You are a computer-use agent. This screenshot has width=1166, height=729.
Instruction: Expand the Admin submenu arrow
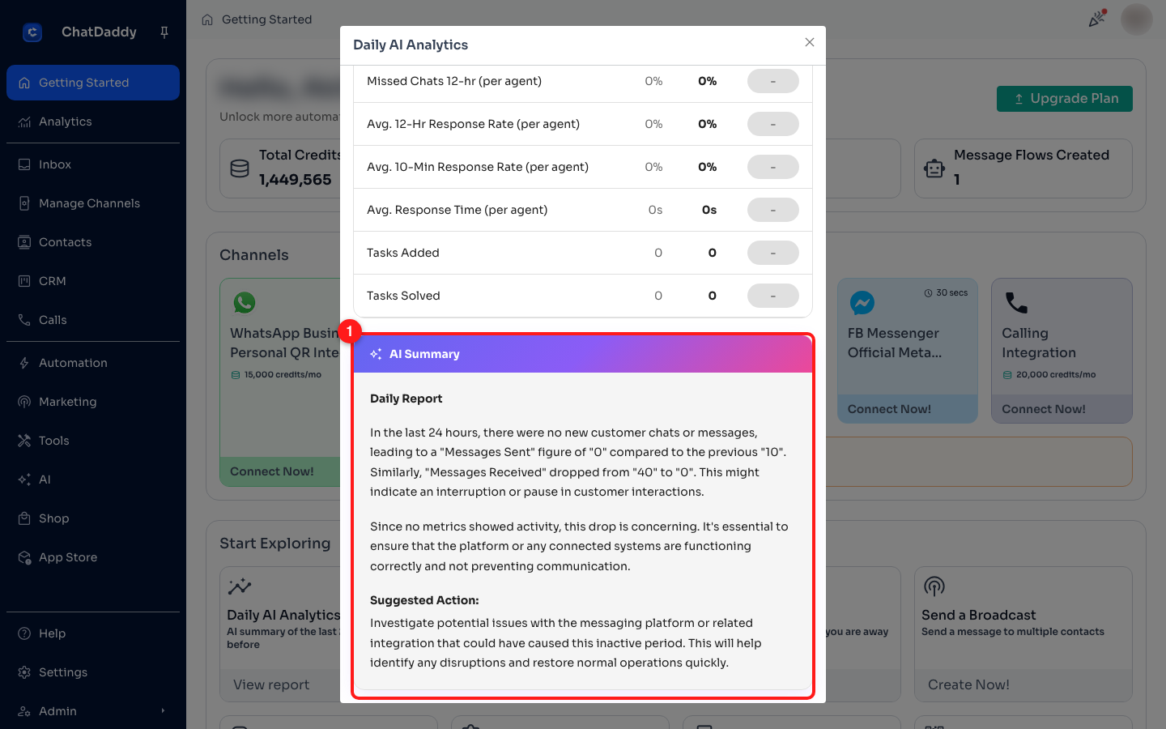click(x=163, y=711)
